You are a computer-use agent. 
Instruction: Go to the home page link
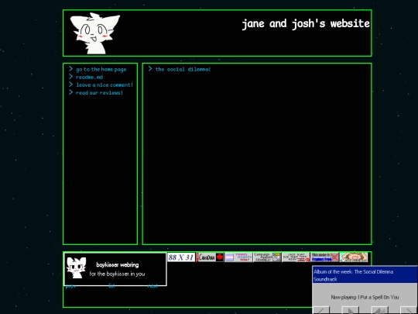coord(101,70)
